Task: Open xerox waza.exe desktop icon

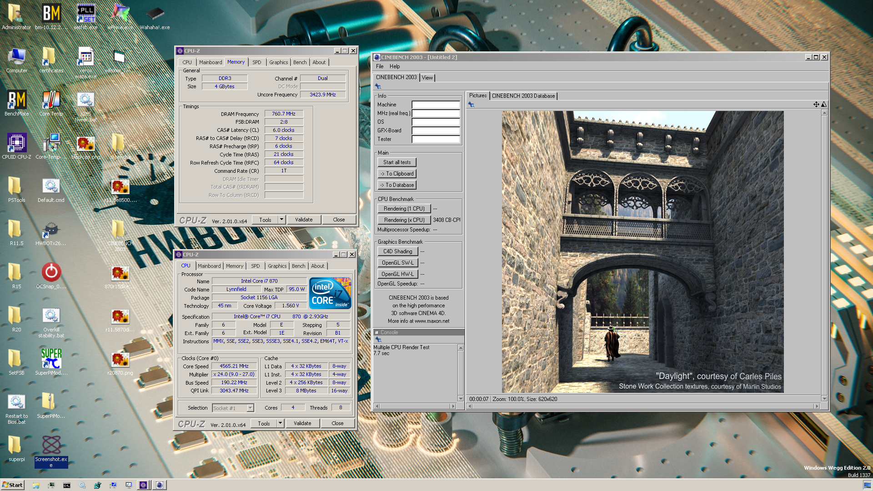Action: pos(85,63)
